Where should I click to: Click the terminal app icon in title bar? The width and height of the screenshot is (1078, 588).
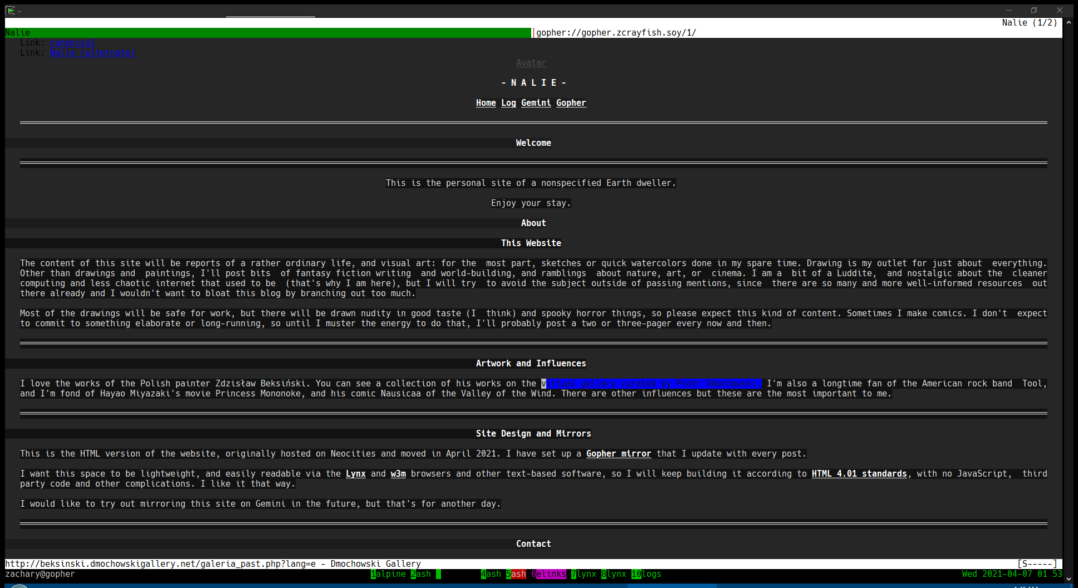[10, 10]
